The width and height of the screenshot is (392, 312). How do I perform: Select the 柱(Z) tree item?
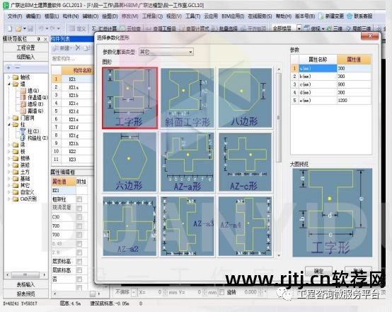(30, 131)
